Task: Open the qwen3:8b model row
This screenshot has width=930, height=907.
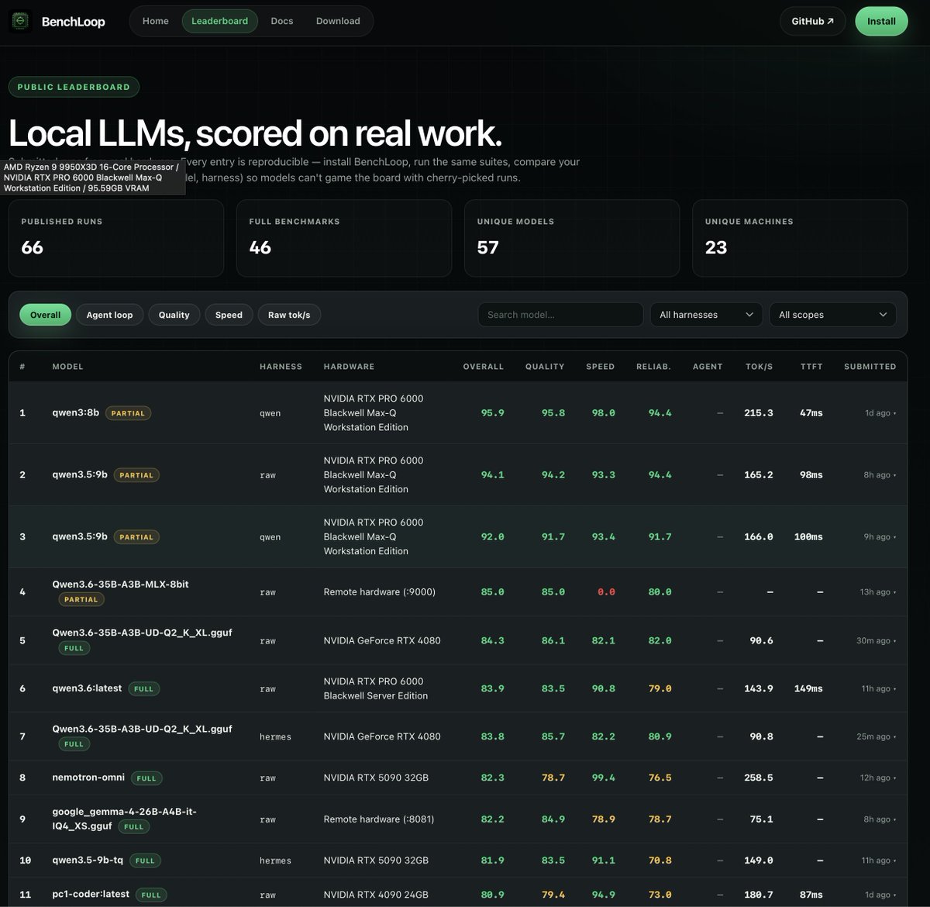Action: coord(458,413)
